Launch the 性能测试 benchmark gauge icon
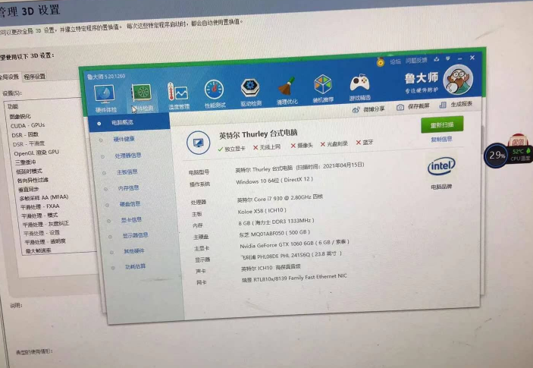 pos(214,90)
